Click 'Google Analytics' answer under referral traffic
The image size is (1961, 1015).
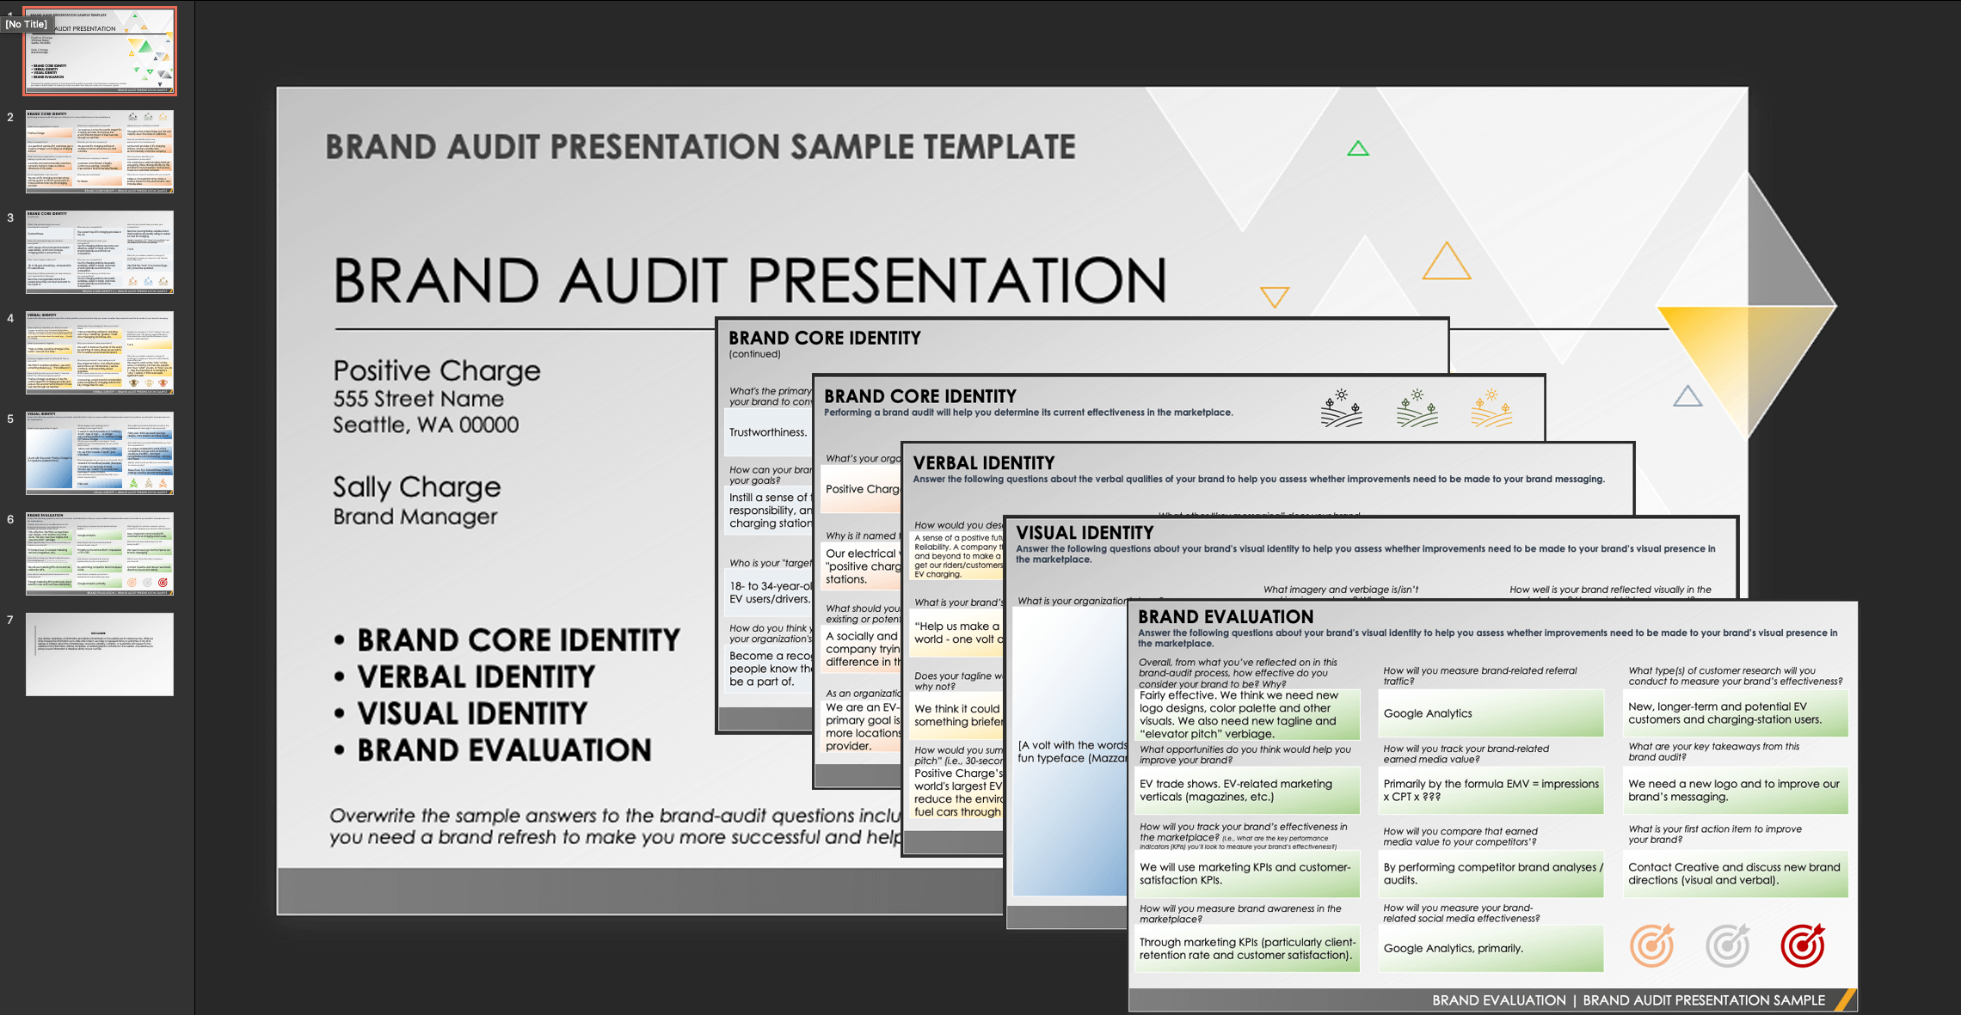click(1491, 713)
